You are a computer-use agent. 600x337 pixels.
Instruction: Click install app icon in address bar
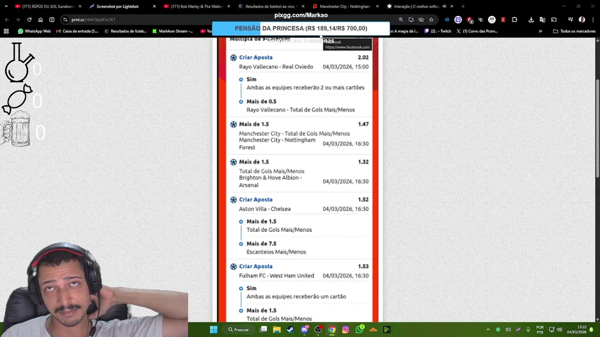click(x=411, y=20)
